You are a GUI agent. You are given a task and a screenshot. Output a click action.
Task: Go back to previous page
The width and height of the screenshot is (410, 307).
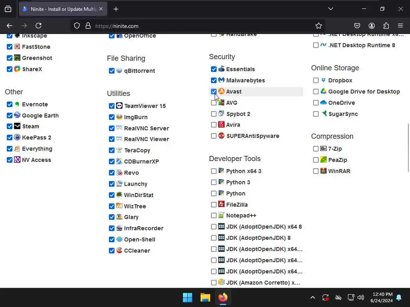tap(10, 26)
